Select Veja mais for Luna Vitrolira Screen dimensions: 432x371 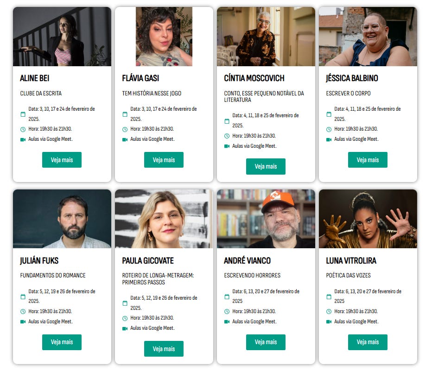click(x=368, y=342)
